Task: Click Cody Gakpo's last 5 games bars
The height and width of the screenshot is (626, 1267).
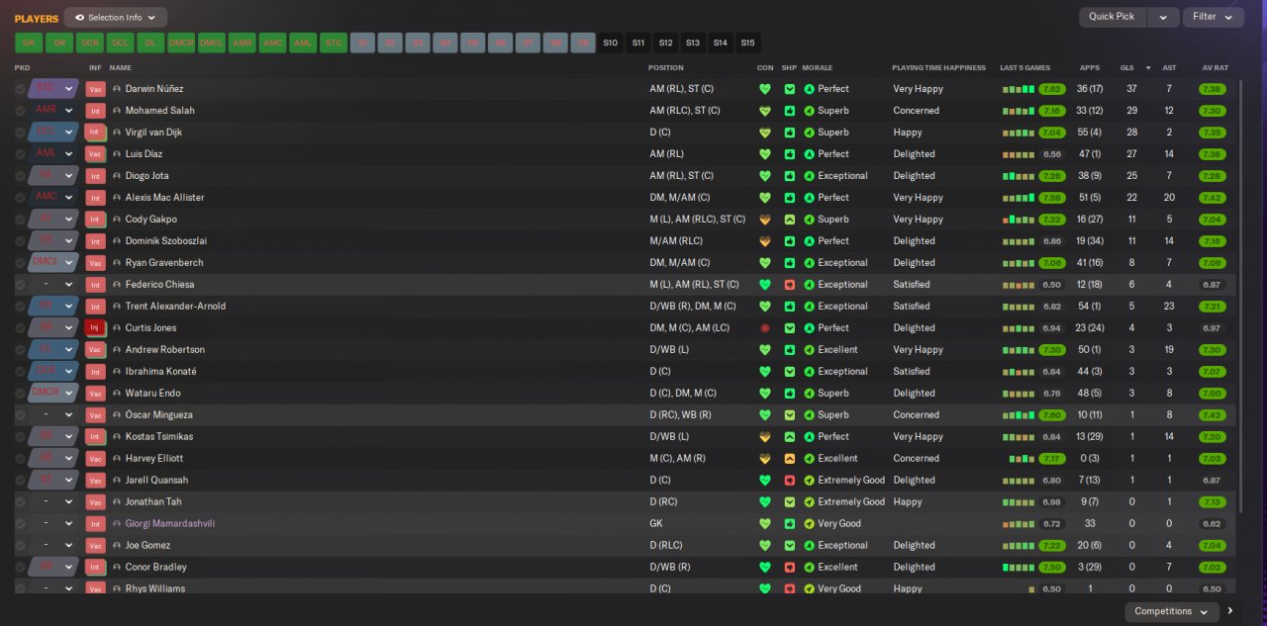Action: [x=1018, y=220]
